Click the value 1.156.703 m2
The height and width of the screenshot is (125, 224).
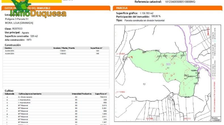(146, 13)
